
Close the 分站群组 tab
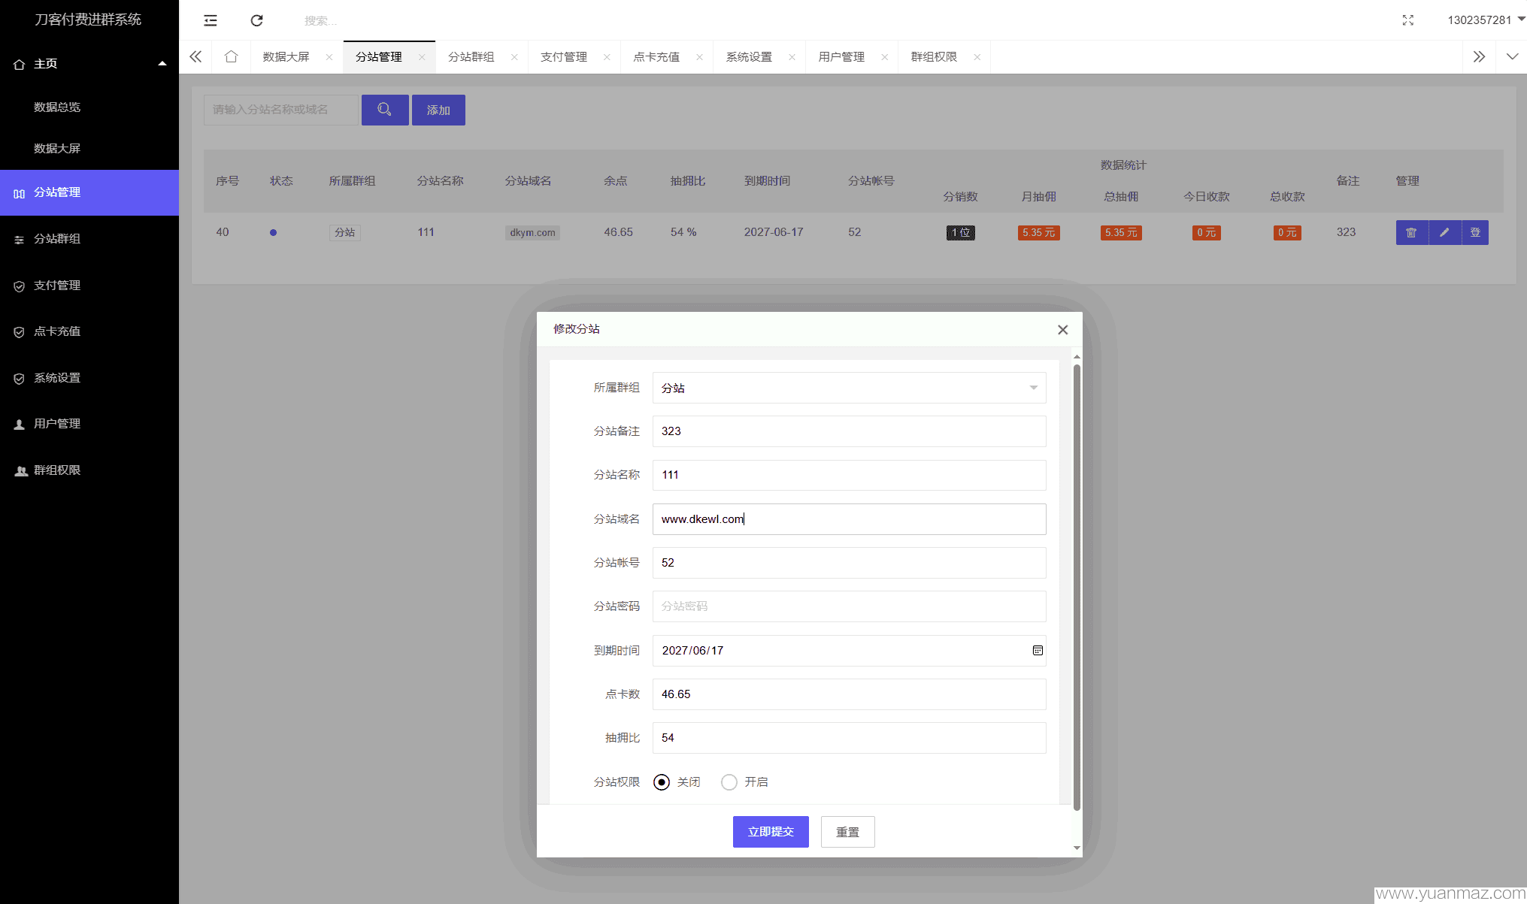click(514, 57)
